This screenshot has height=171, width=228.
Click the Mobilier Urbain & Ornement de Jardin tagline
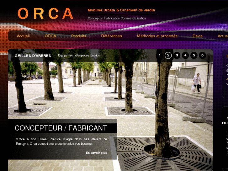click(121, 10)
